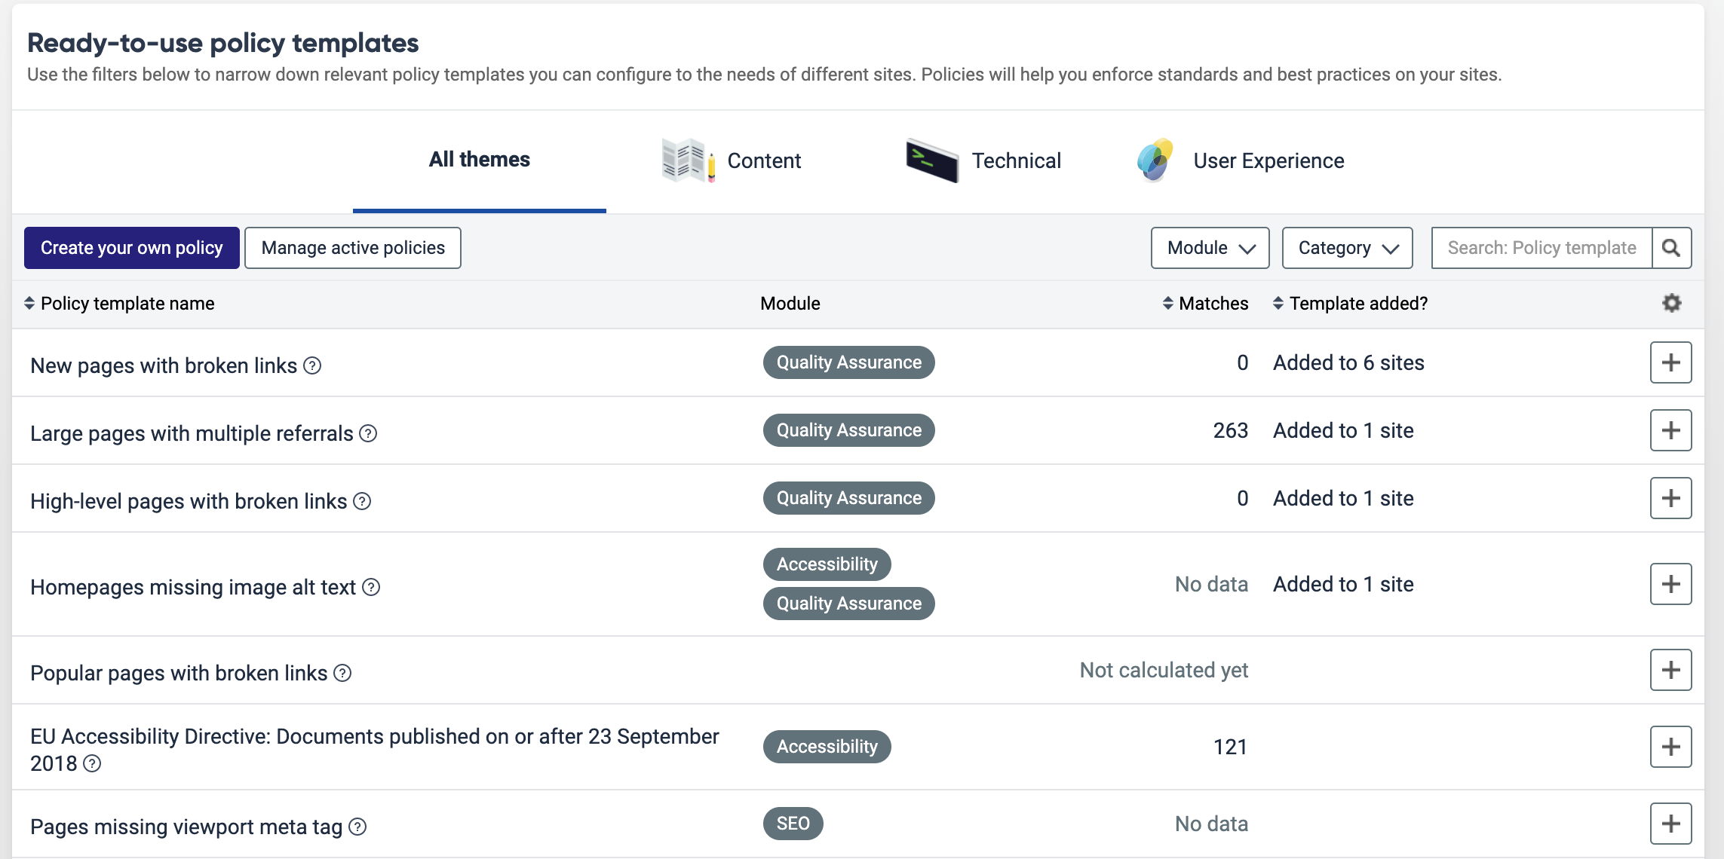Select the Technical theme tab
The width and height of the screenshot is (1724, 859).
tap(984, 160)
